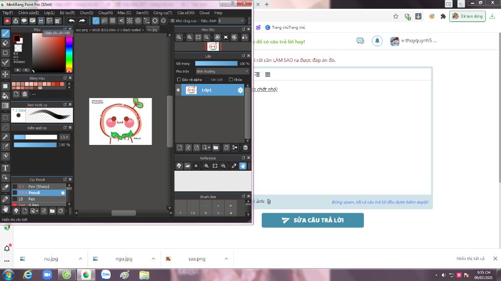Activate the Lasso select tool
Image resolution: width=501 pixels, height=281 pixels.
click(x=5, y=127)
